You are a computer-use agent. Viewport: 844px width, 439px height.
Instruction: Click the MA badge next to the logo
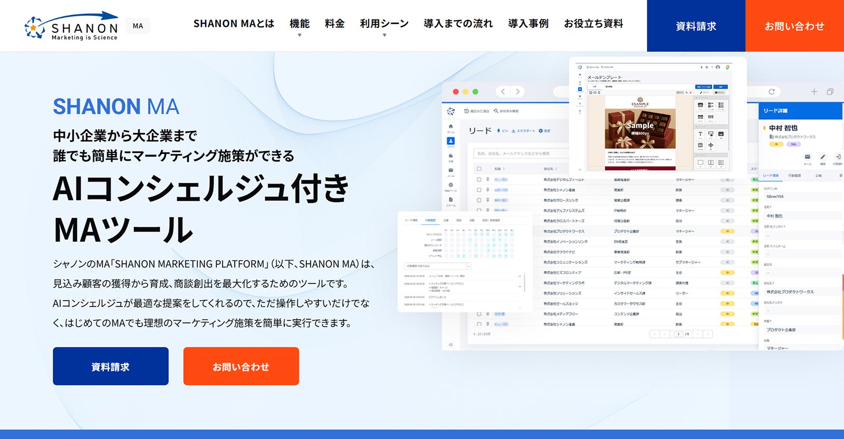[138, 26]
